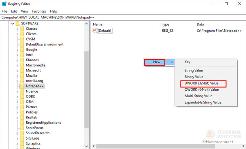Select New in the context menu

[159, 62]
